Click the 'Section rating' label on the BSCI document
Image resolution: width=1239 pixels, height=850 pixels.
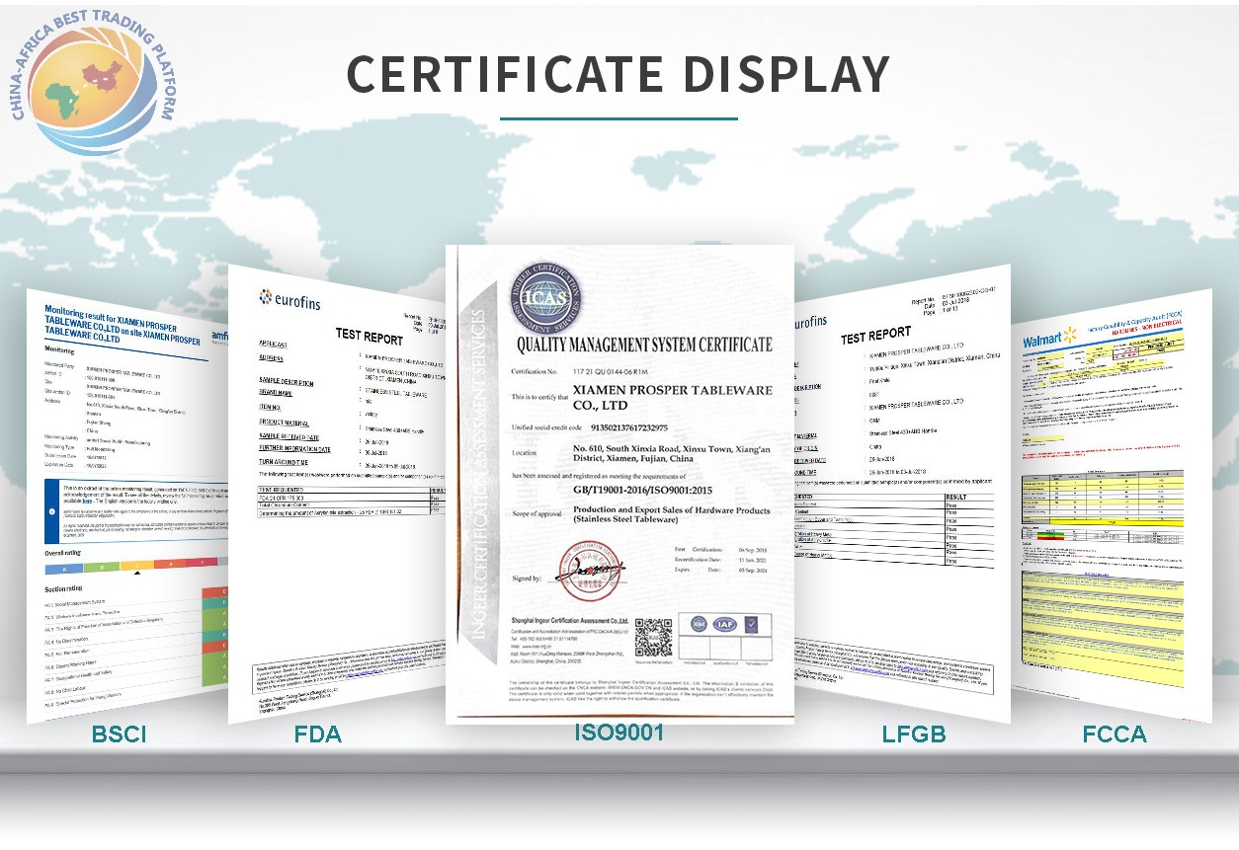[65, 589]
